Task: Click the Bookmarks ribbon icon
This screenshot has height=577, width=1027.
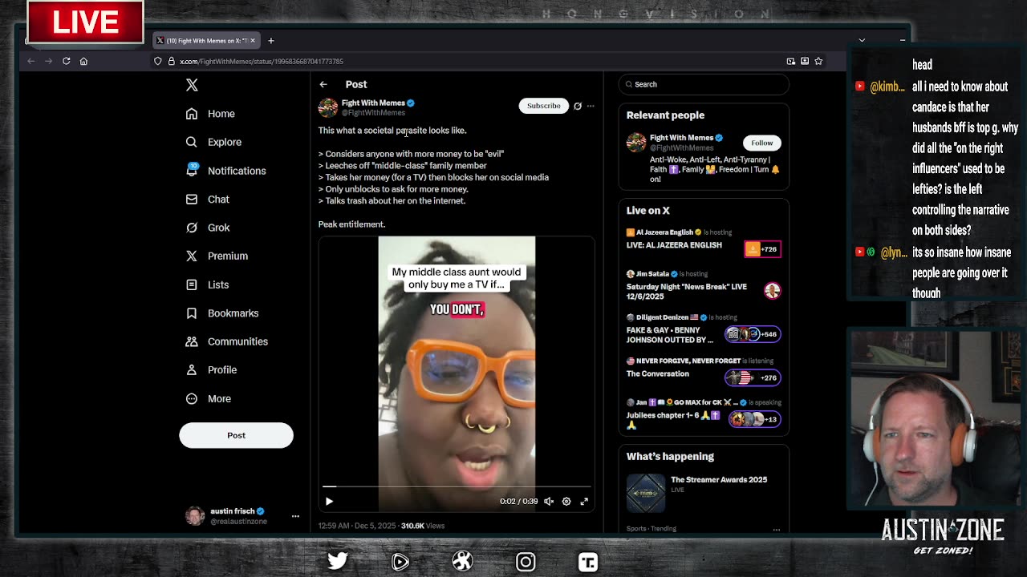Action: pos(192,313)
